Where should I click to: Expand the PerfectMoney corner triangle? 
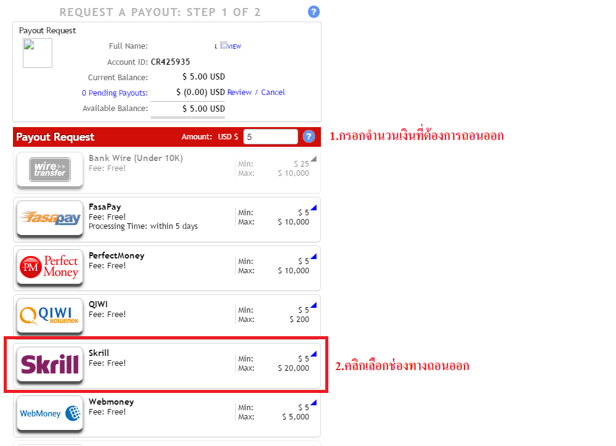click(x=314, y=257)
